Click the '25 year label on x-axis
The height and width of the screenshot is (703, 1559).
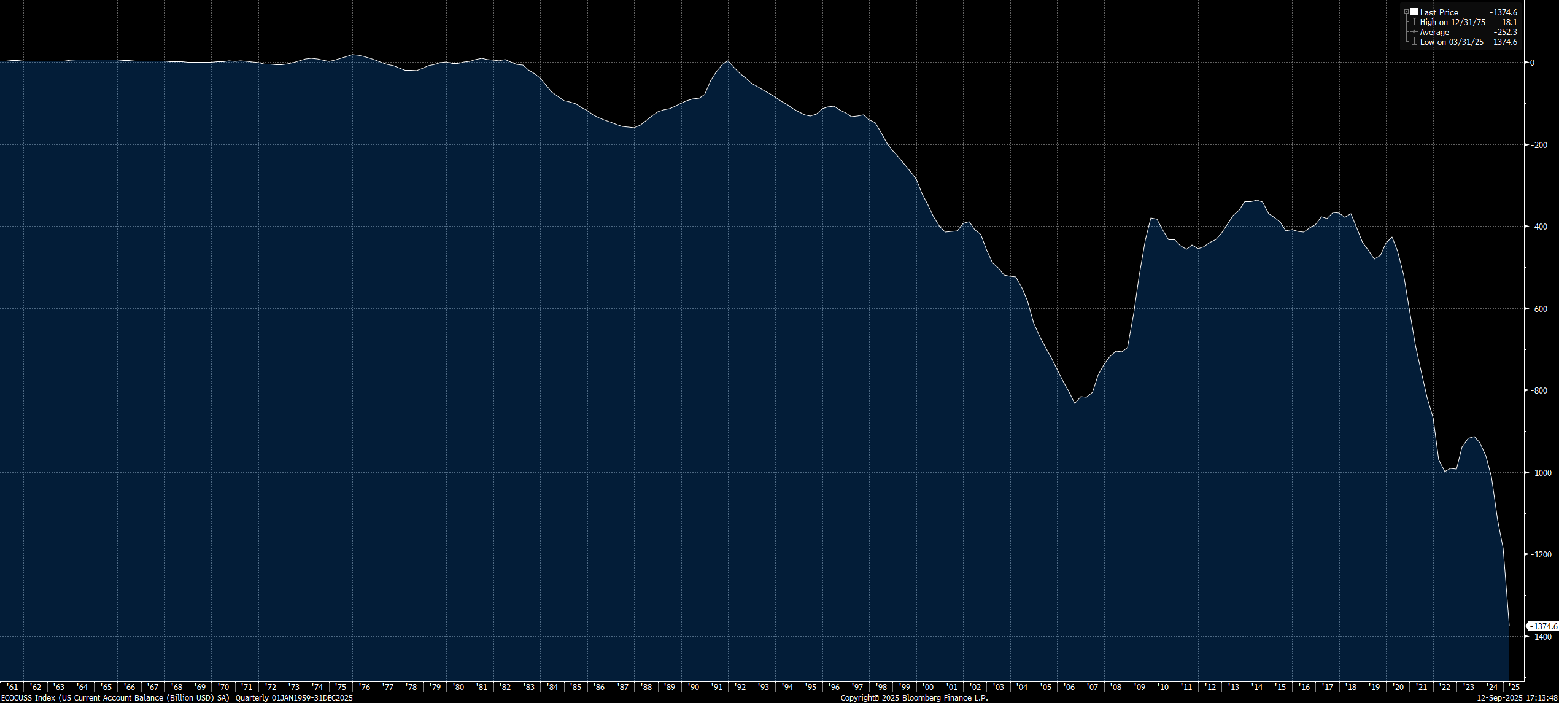[1515, 687]
